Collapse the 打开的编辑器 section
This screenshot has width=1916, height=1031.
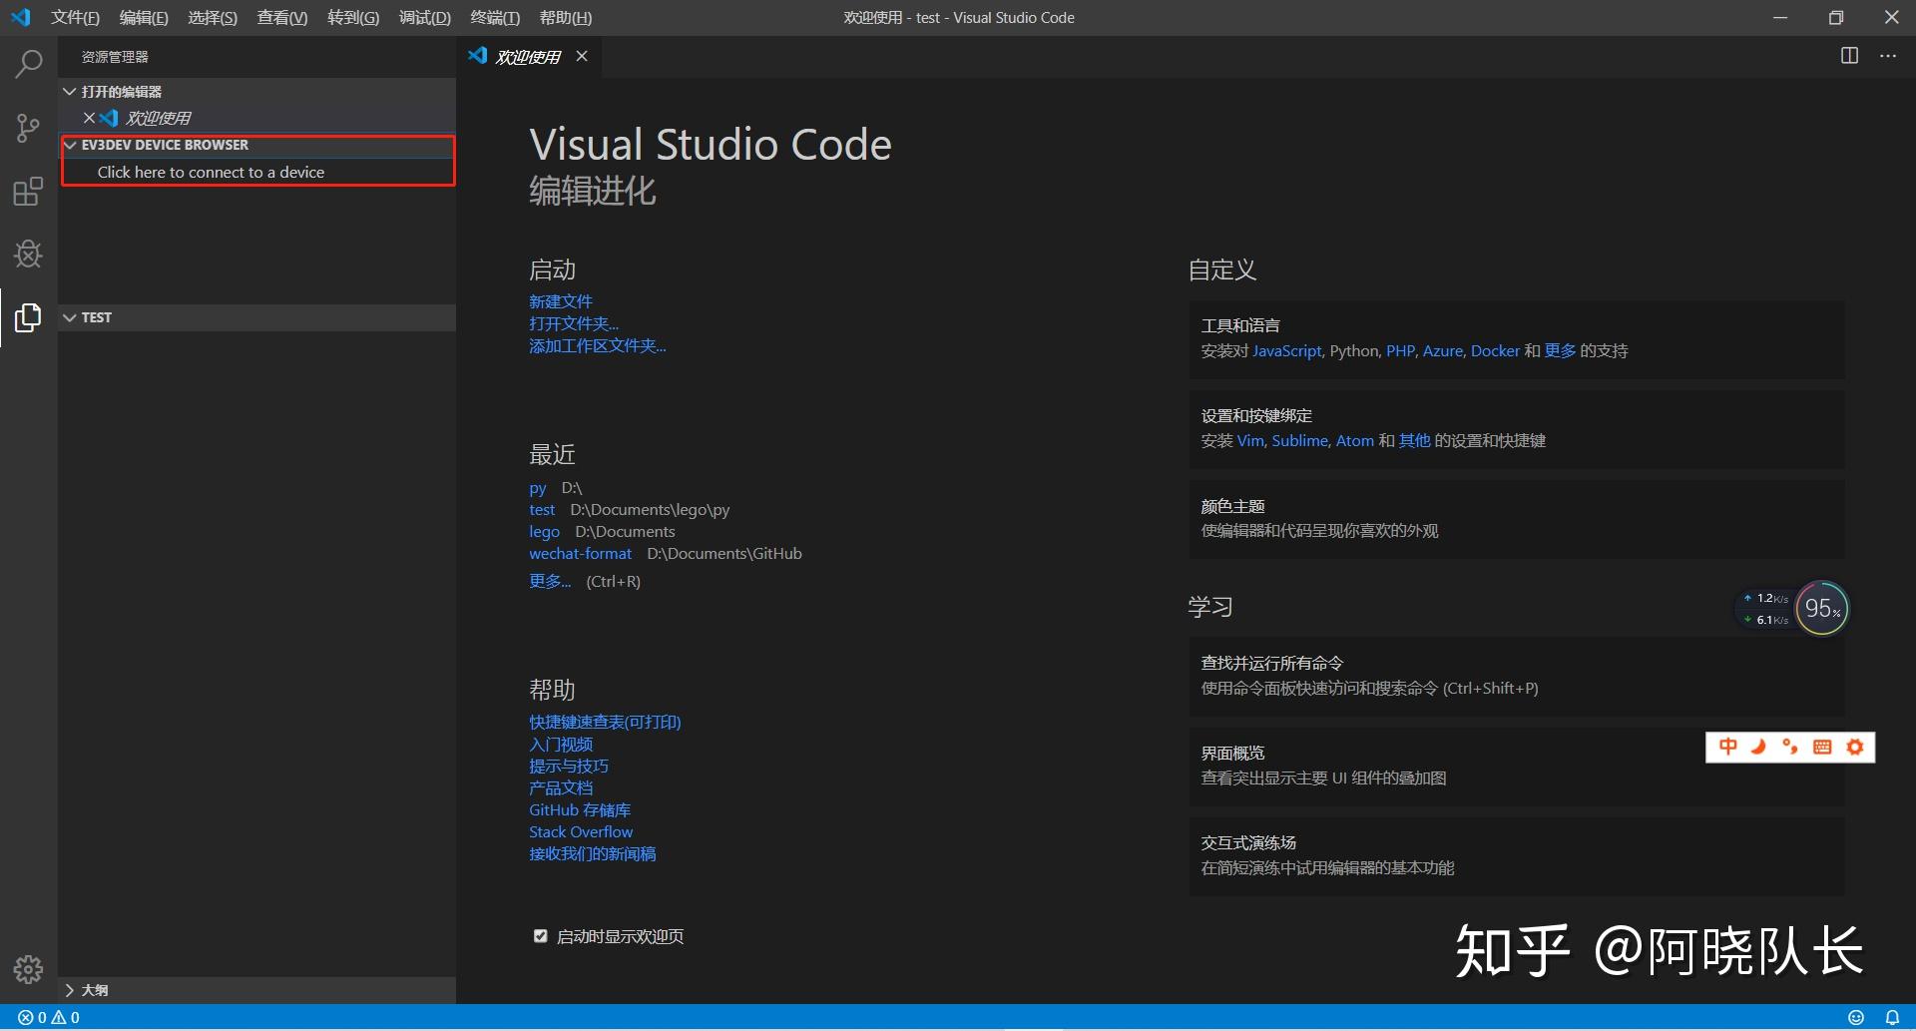pos(70,91)
